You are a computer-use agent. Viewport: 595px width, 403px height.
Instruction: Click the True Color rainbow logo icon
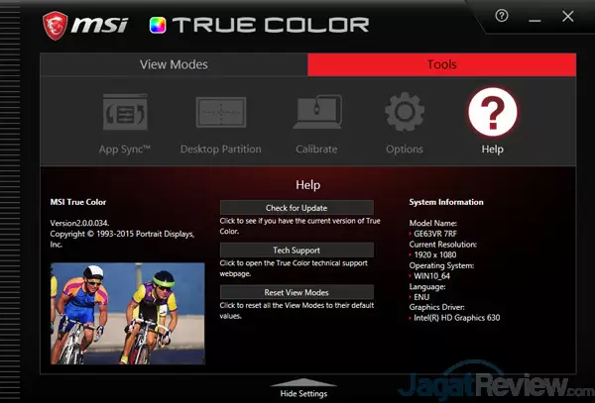click(x=158, y=26)
